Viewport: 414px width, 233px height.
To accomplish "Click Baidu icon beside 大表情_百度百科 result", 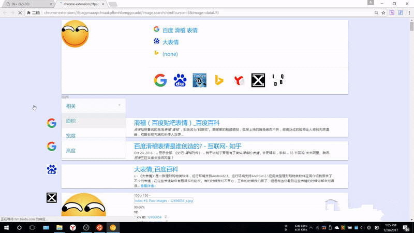I will pyautogui.click(x=51, y=170).
